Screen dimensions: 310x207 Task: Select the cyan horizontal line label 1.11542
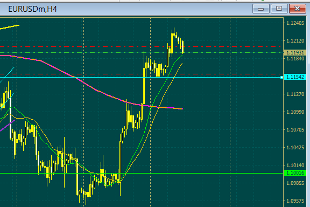tap(295, 77)
